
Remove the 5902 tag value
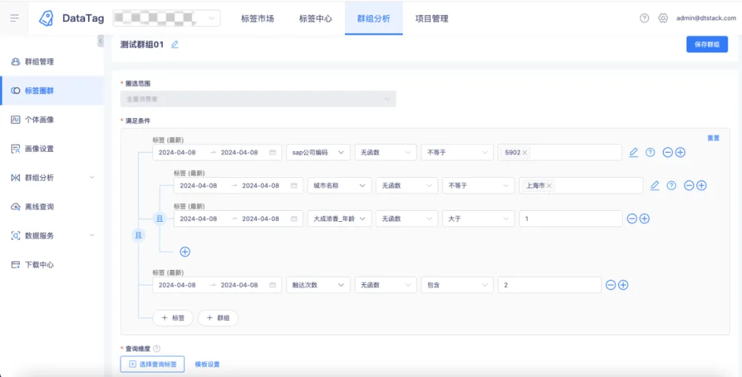[x=525, y=152]
